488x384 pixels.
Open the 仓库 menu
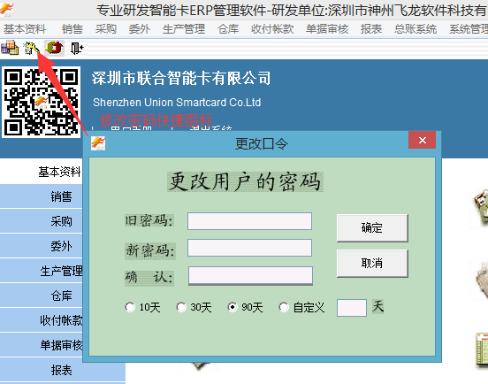[228, 29]
